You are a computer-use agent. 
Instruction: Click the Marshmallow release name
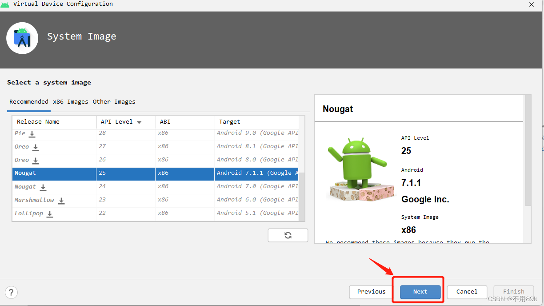34,200
